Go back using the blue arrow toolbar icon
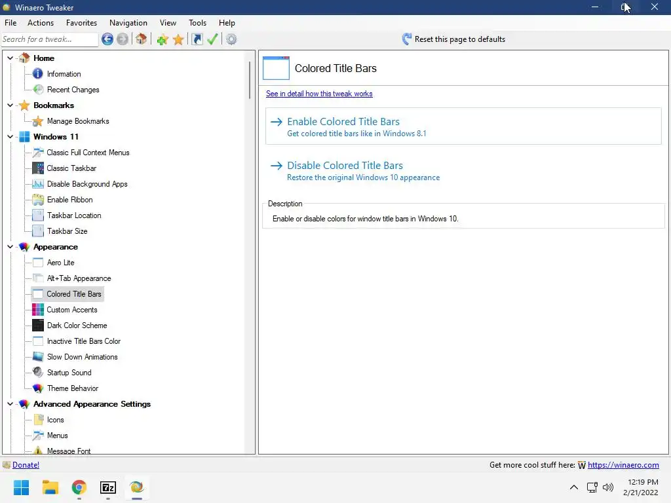The height and width of the screenshot is (503, 671). click(107, 39)
